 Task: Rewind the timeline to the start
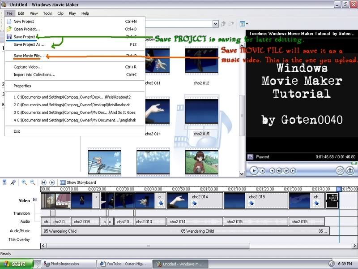pyautogui.click(x=43, y=182)
